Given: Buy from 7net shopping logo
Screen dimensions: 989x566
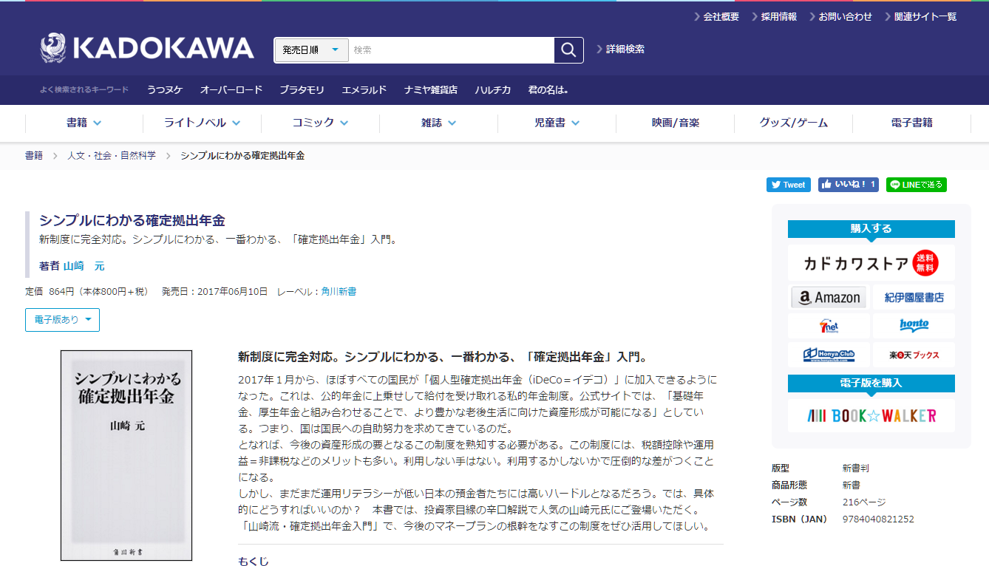Looking at the screenshot, I should [x=828, y=326].
